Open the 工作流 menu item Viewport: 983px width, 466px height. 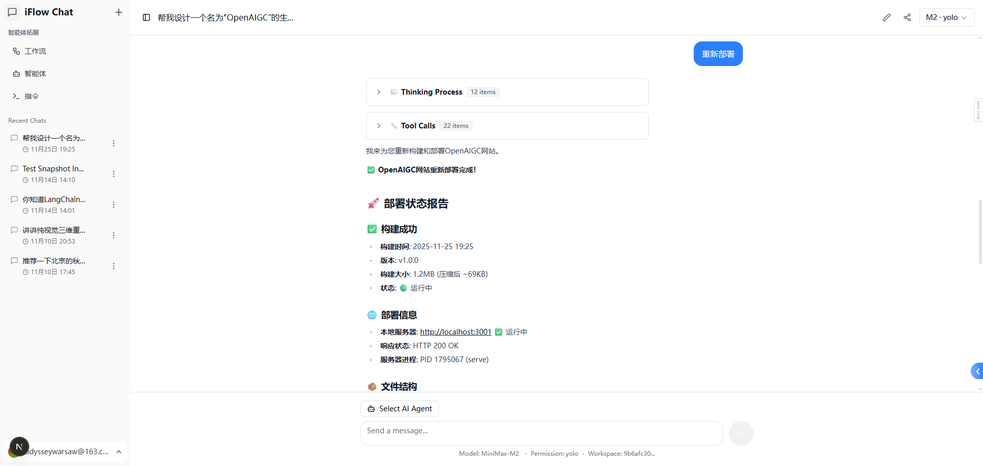point(35,51)
